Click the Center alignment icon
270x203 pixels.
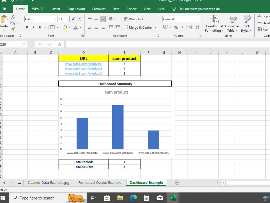(96, 27)
